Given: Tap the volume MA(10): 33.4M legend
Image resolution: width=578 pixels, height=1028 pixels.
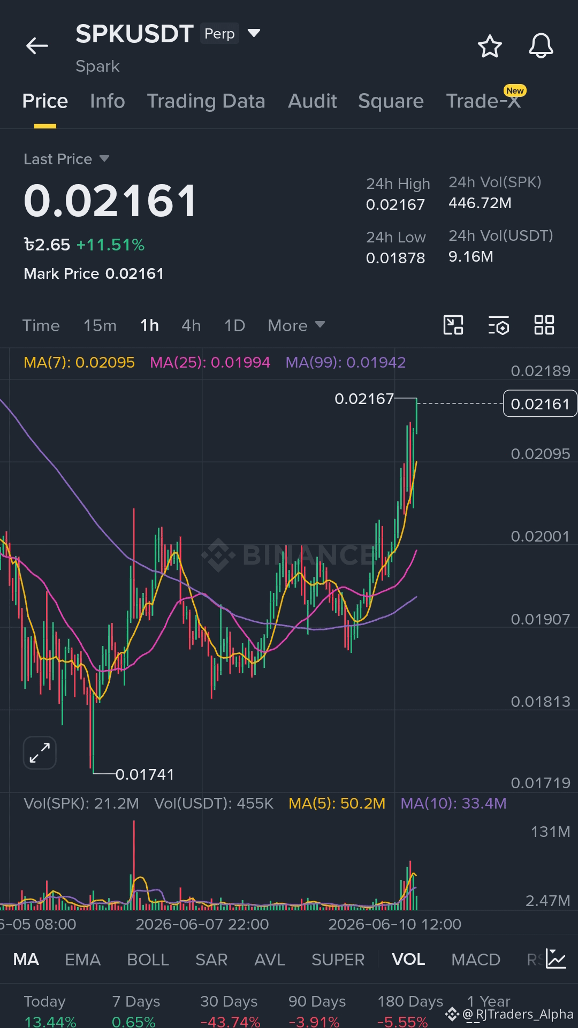Looking at the screenshot, I should pyautogui.click(x=453, y=803).
